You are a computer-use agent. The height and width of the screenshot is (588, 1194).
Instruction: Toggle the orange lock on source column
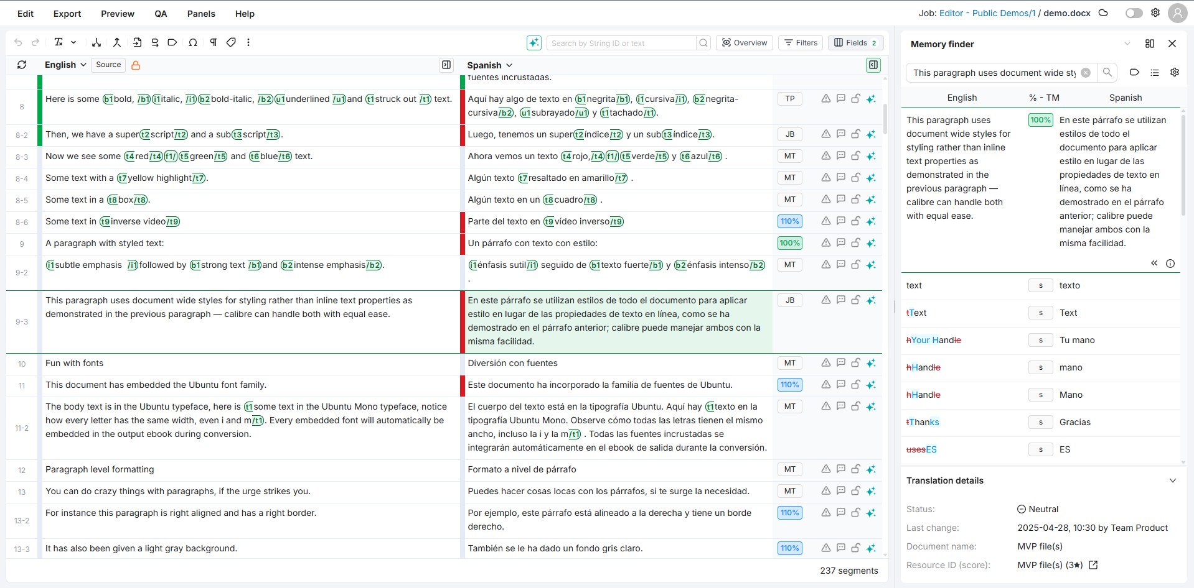coord(136,65)
